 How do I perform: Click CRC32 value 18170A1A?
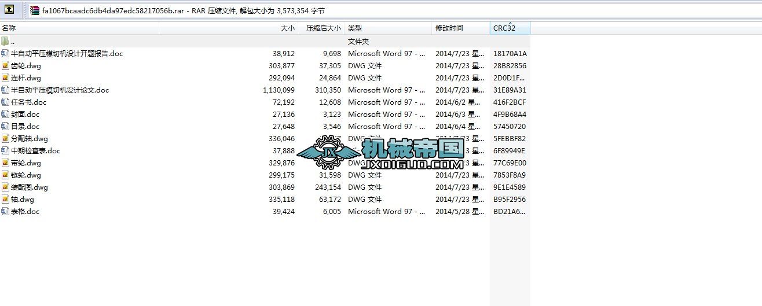[x=510, y=53]
